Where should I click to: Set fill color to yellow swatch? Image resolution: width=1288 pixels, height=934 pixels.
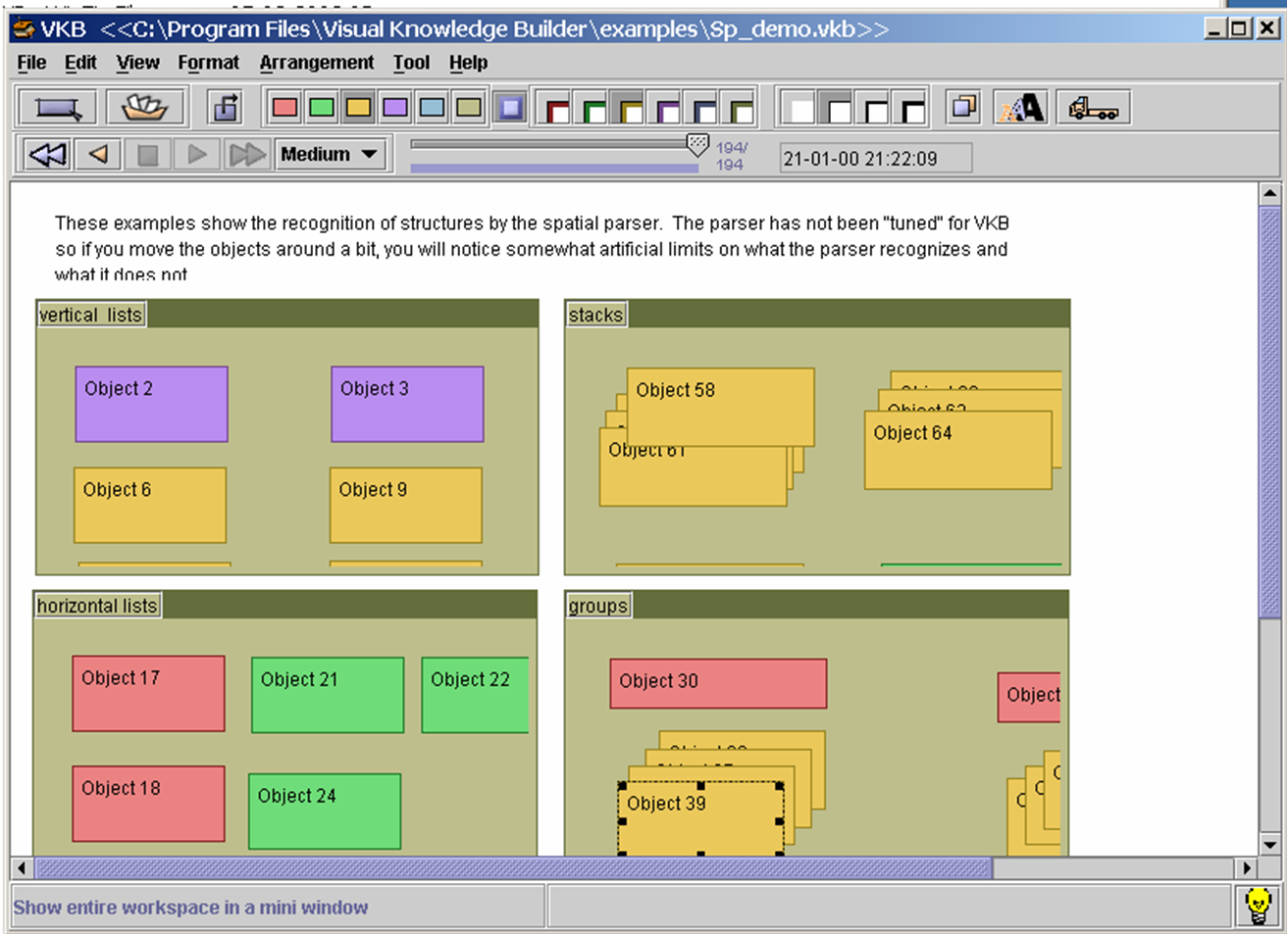pos(359,107)
